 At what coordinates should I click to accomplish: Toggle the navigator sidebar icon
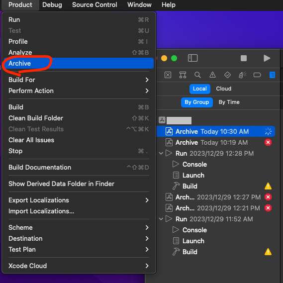[192, 58]
